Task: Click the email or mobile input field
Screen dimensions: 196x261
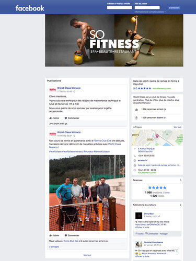Action: [x=120, y=7]
